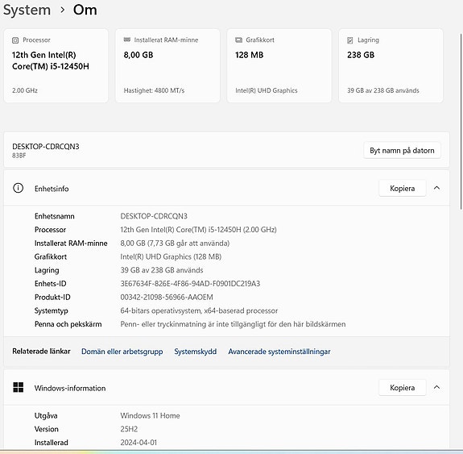Open the Systemskydd link

pos(195,352)
